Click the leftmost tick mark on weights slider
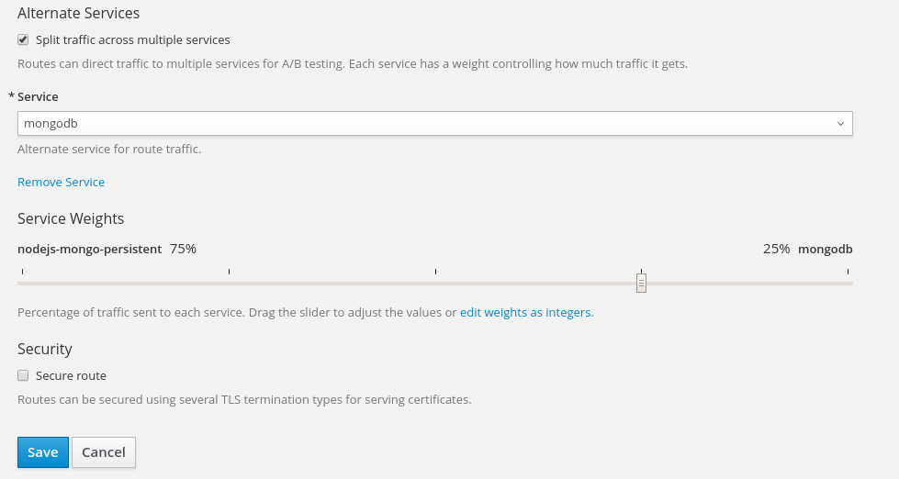Viewport: 899px width, 479px height. [22, 272]
